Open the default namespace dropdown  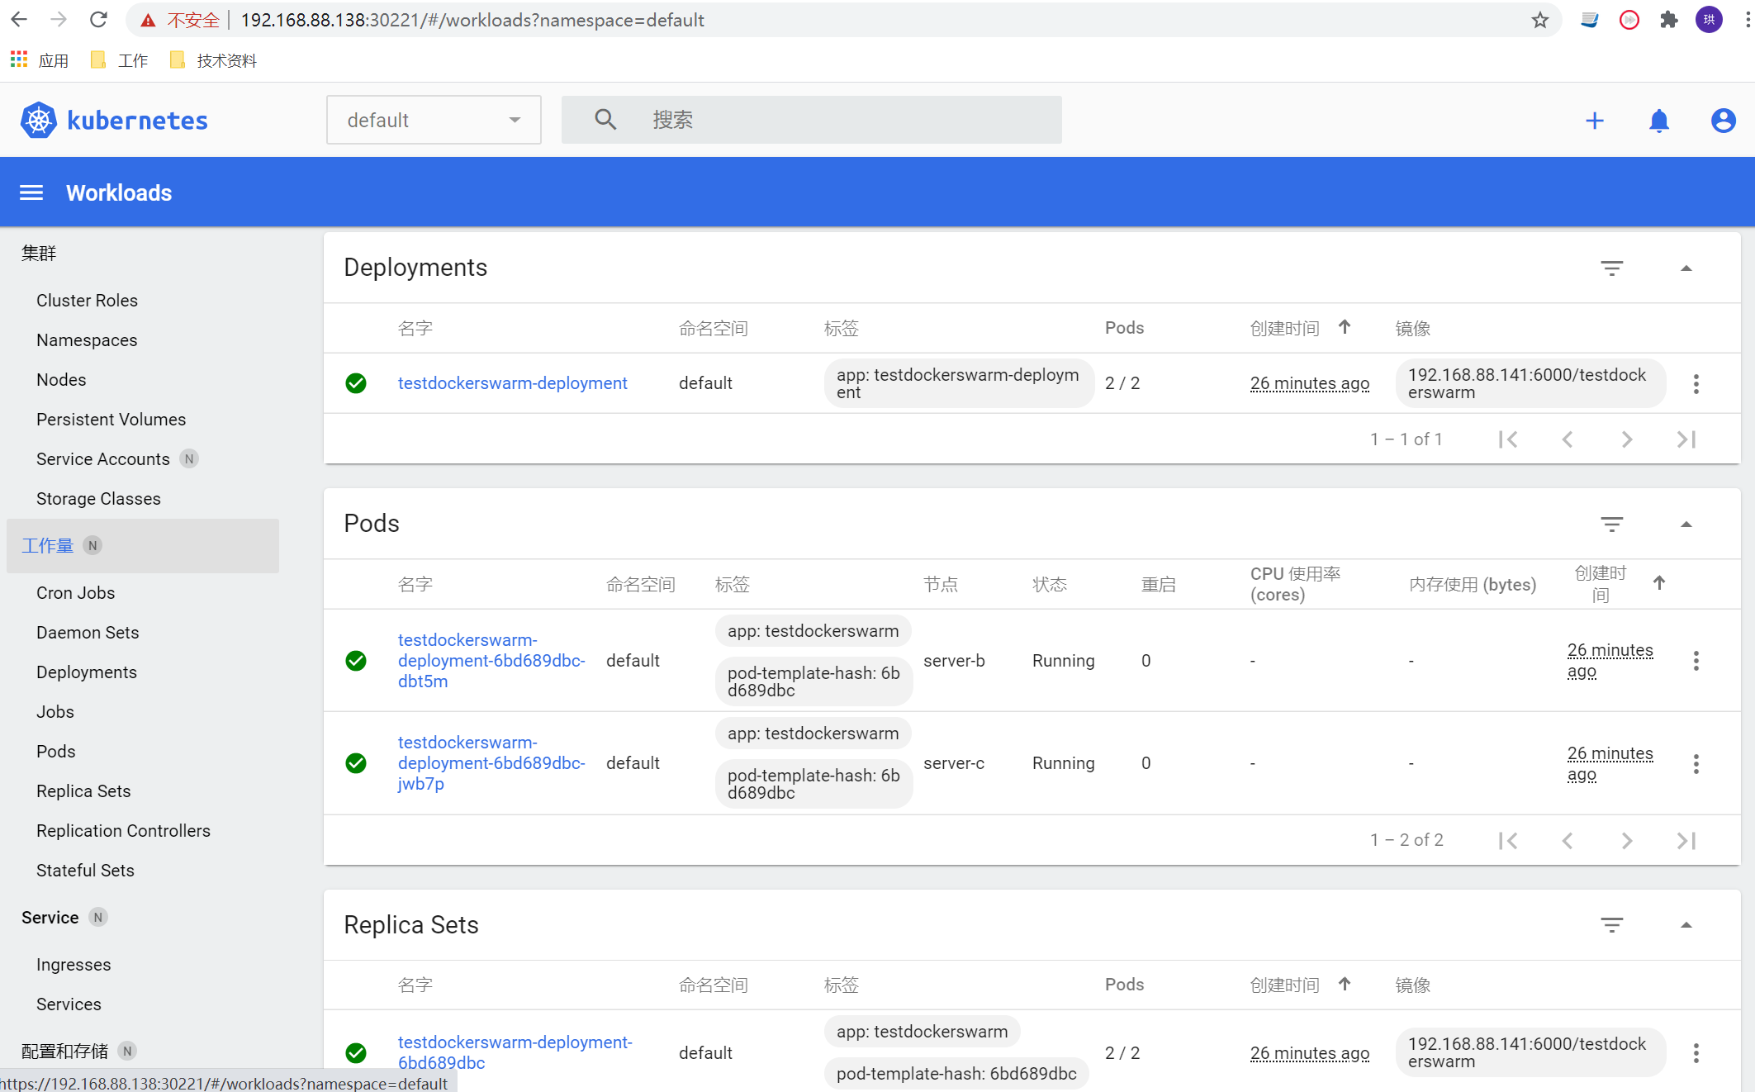click(x=434, y=120)
